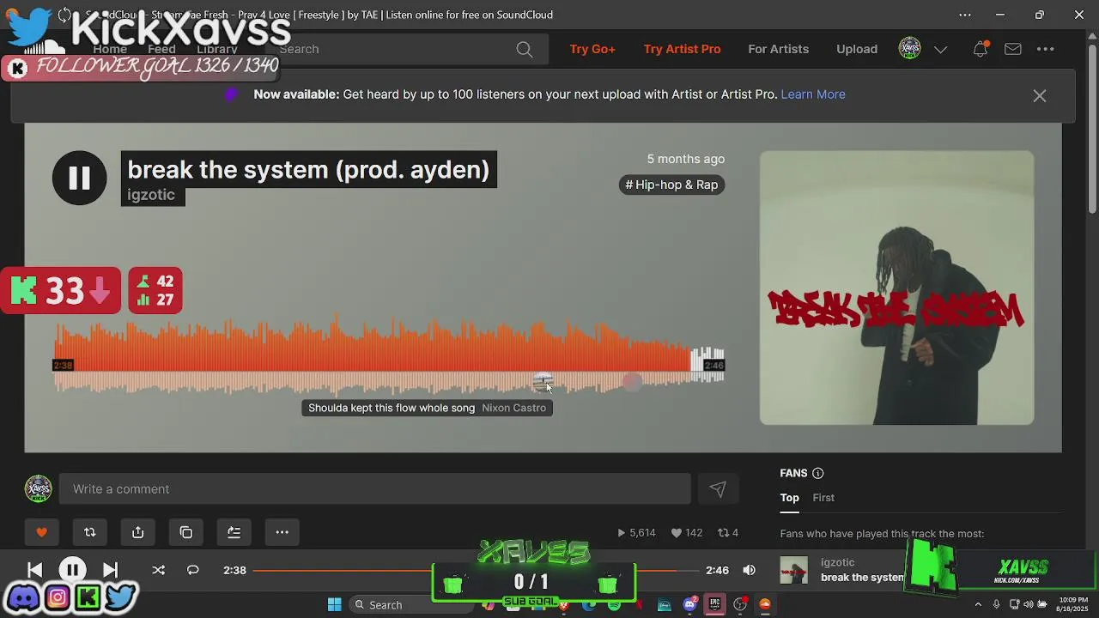Click the search magnifier icon

pyautogui.click(x=525, y=49)
